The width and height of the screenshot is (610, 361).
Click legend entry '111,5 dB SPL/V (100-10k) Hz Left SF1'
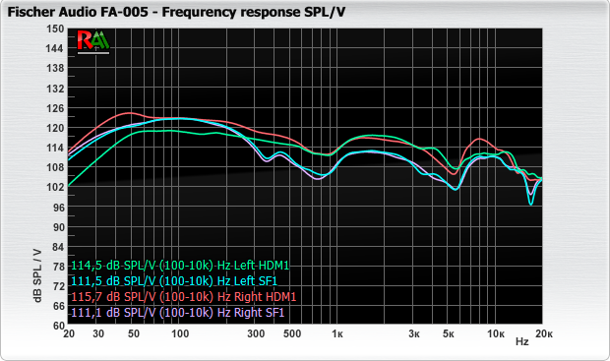[x=174, y=281]
